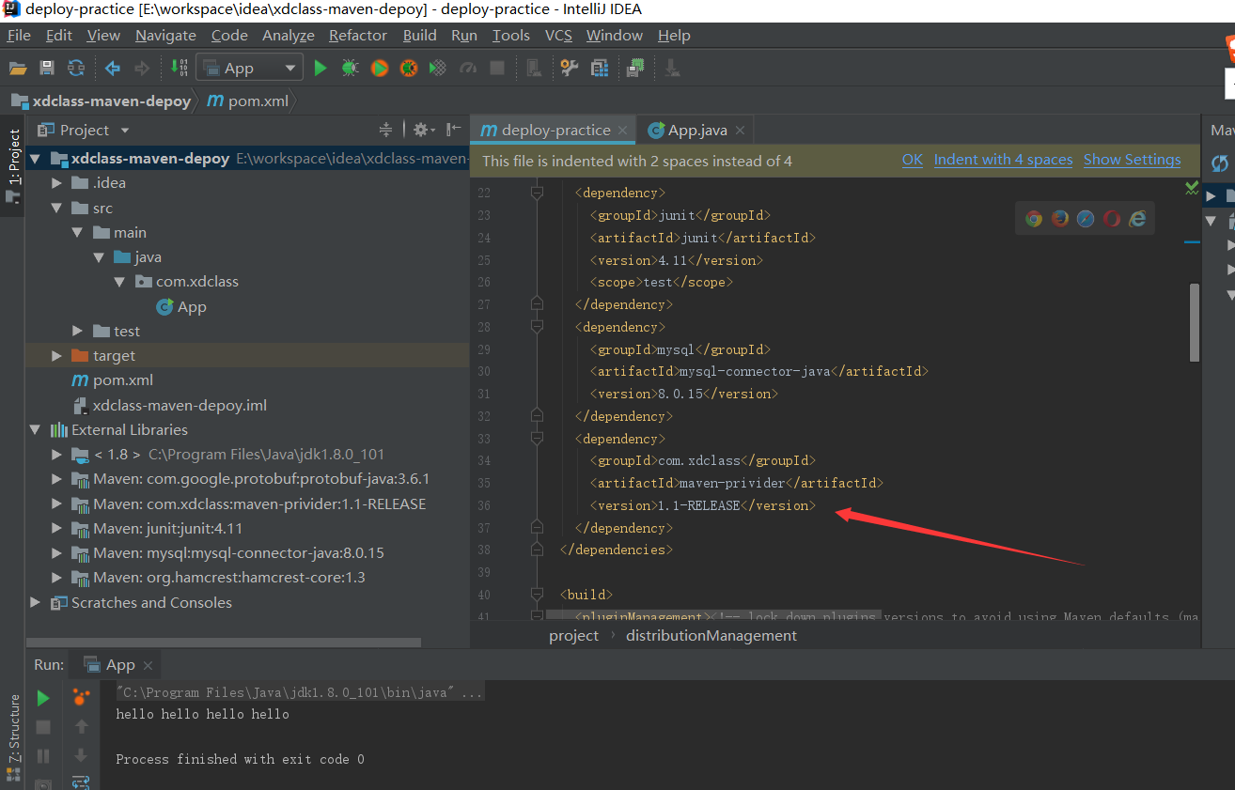Click the SDK chip toolbar icon
This screenshot has height=790, width=1235.
point(637,68)
